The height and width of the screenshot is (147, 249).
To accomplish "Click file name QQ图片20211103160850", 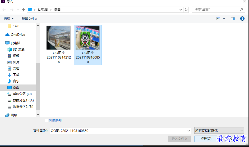I will point(88,57).
